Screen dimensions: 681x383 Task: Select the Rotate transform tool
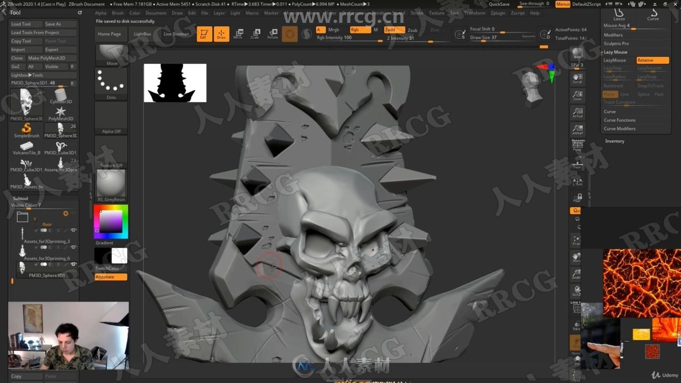click(x=272, y=34)
